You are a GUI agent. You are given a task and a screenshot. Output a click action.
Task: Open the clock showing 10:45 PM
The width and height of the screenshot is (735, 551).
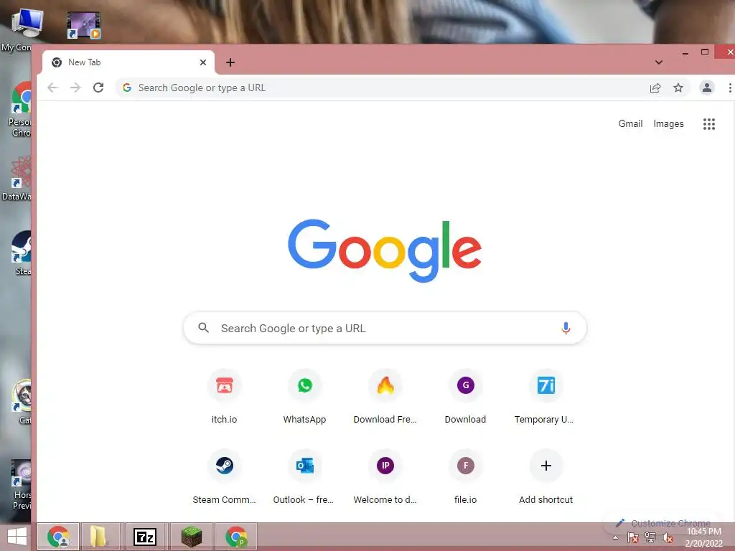coord(704,537)
